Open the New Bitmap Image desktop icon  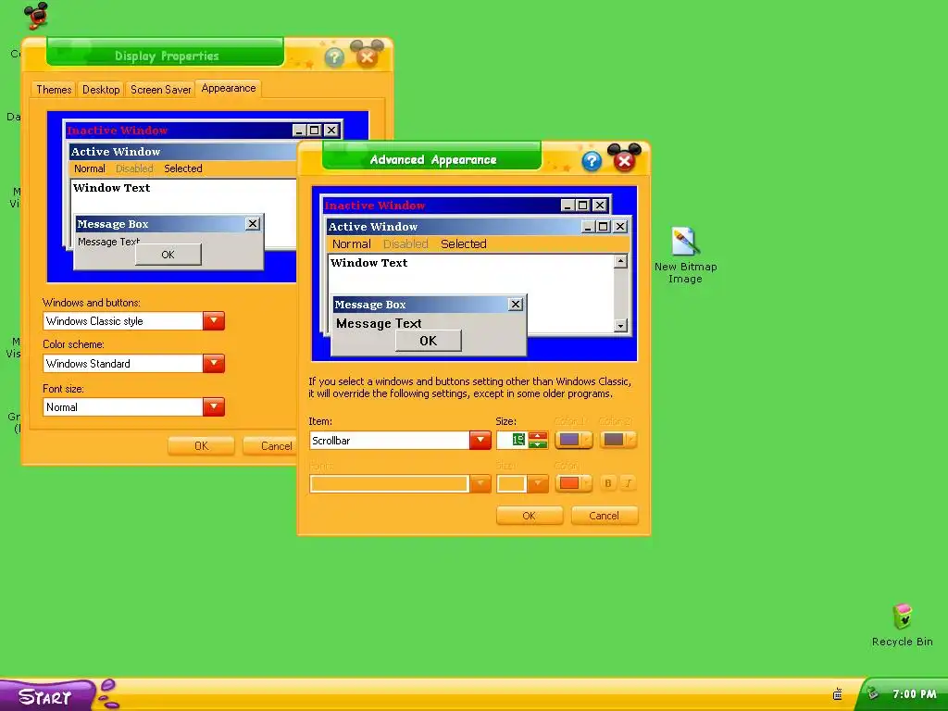(x=685, y=256)
